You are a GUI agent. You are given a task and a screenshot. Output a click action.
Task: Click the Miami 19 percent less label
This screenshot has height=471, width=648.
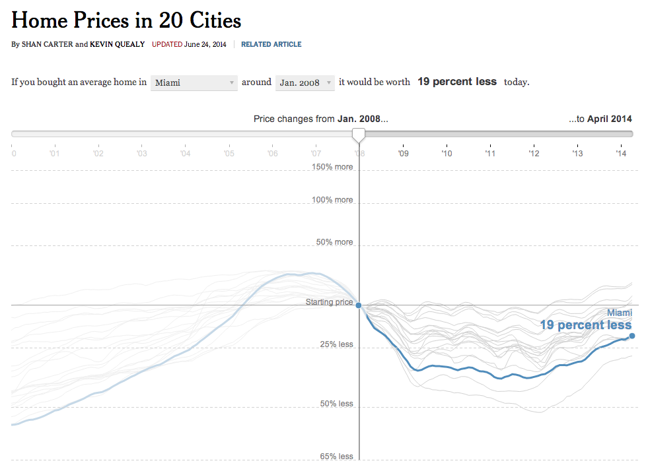(x=586, y=319)
